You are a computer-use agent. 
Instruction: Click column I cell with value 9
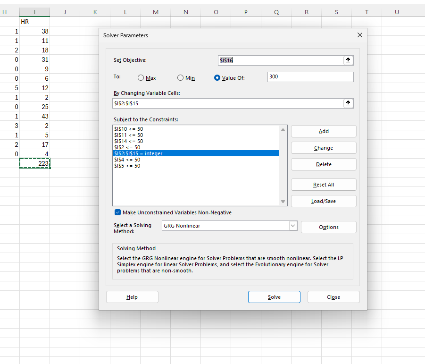point(34,69)
